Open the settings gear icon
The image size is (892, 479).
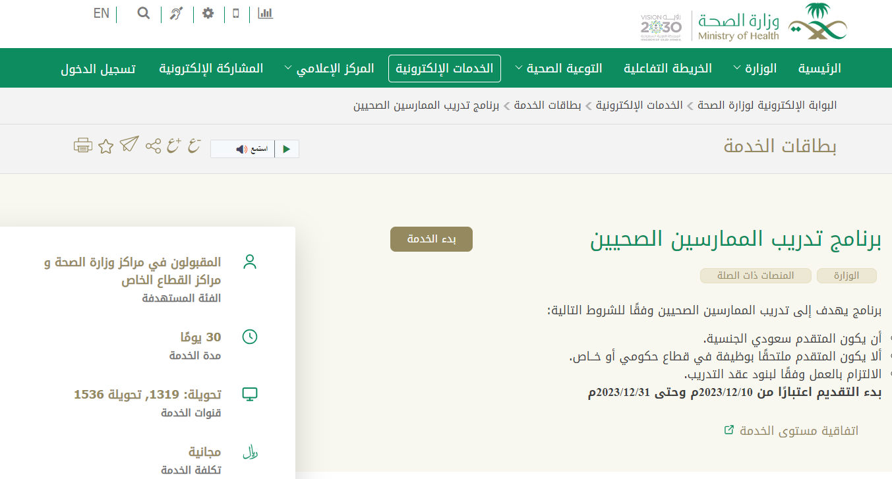click(208, 13)
